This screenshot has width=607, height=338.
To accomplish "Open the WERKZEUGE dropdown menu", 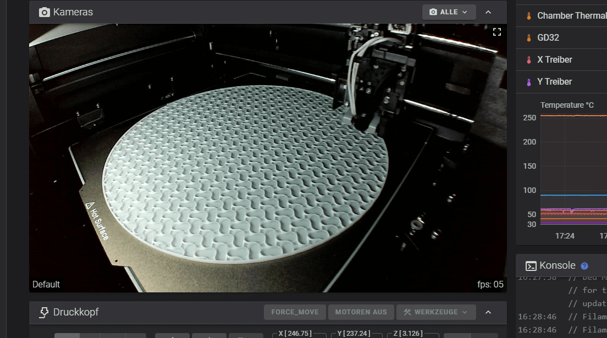I will tap(436, 312).
